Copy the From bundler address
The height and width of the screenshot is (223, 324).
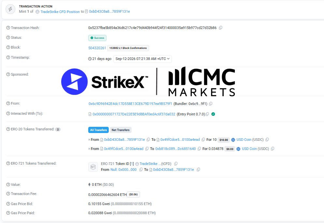[211, 104]
